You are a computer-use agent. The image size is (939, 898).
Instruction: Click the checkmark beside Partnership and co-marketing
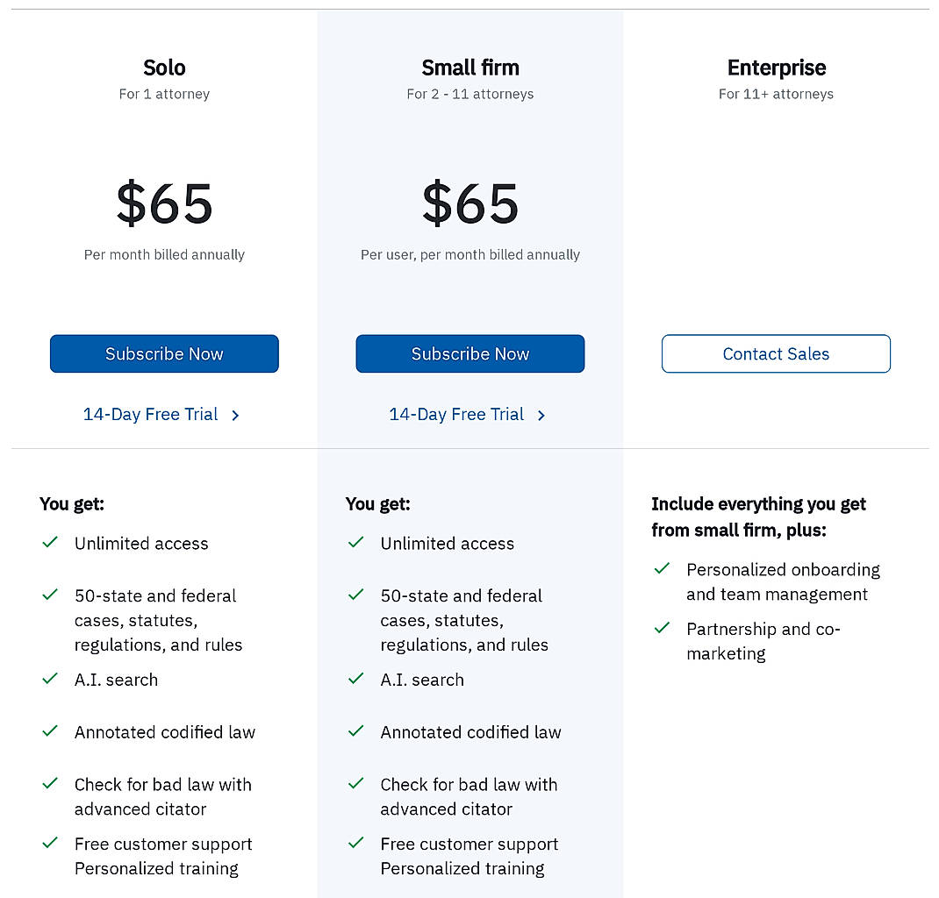[x=663, y=628]
